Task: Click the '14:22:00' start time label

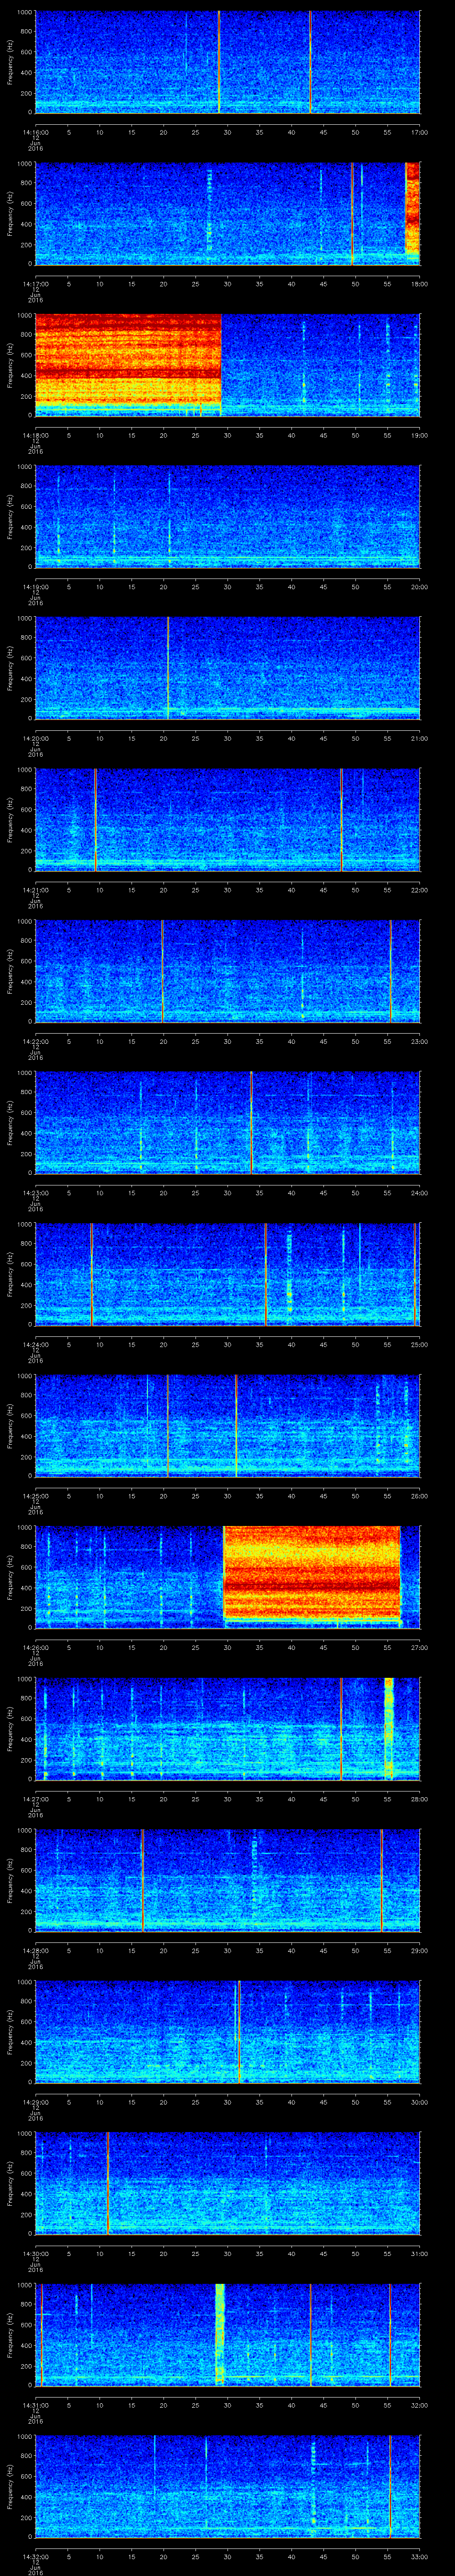Action: pos(36,1041)
